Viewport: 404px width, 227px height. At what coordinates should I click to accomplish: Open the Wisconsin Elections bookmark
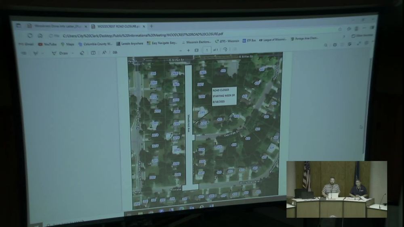197,42
